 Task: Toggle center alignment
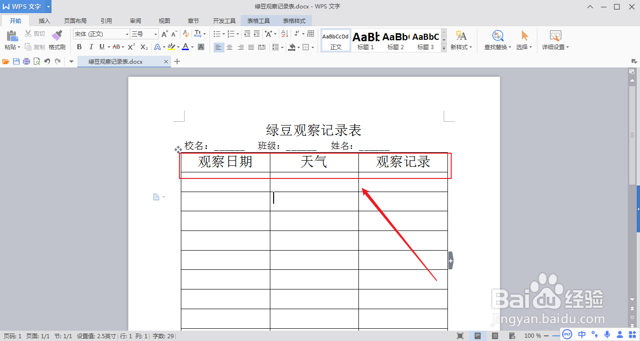coord(230,47)
